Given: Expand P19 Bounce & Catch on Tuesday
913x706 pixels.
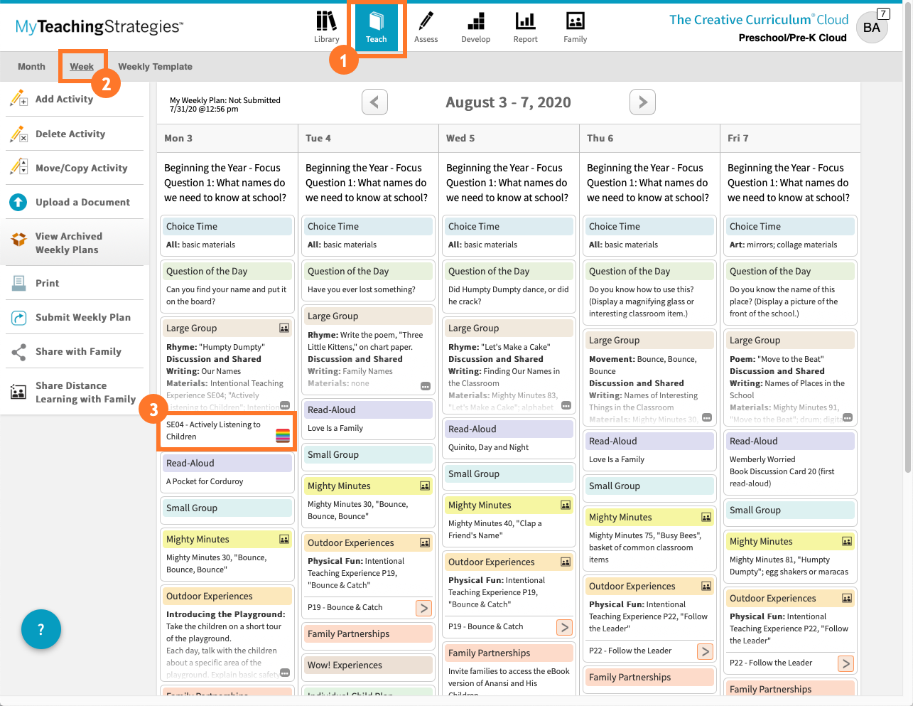Looking at the screenshot, I should 424,608.
